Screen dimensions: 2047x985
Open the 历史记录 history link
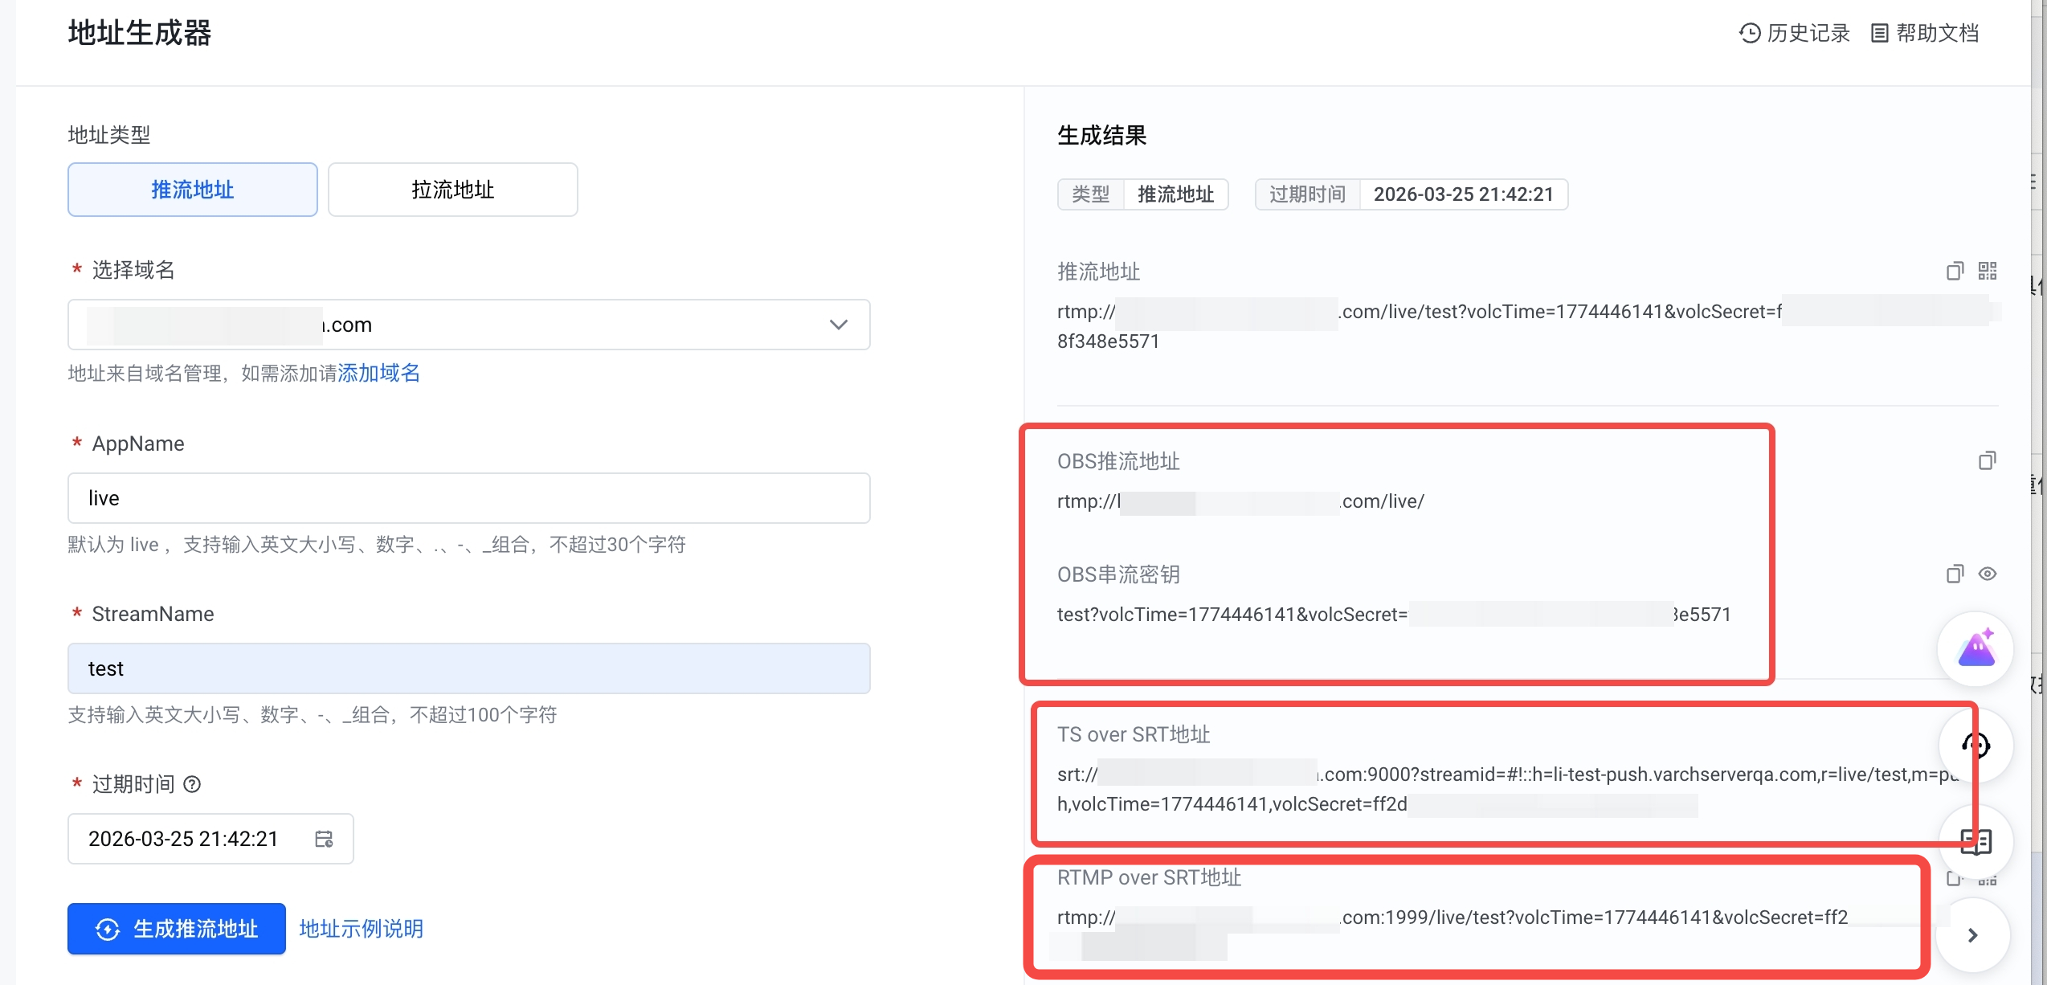click(1794, 33)
